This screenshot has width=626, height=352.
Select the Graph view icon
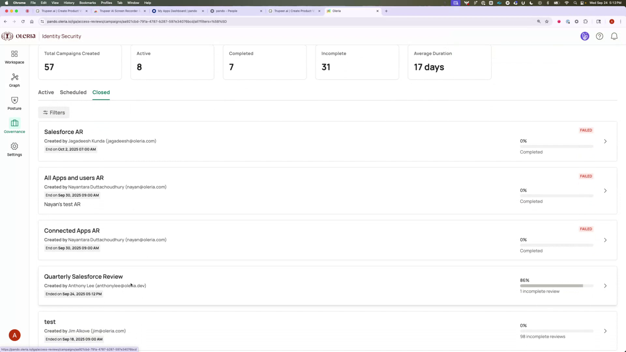click(14, 79)
